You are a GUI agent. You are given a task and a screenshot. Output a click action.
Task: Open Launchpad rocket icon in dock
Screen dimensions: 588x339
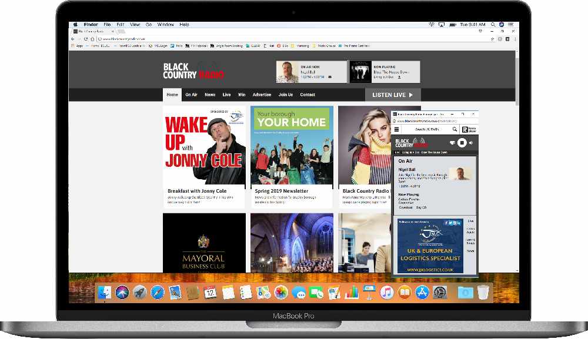click(139, 293)
